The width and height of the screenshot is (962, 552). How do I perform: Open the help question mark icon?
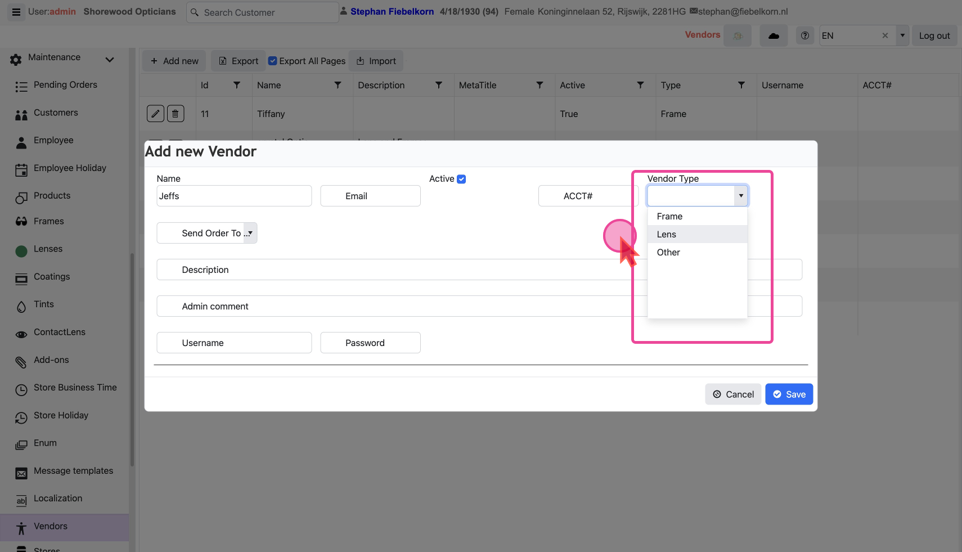tap(805, 35)
